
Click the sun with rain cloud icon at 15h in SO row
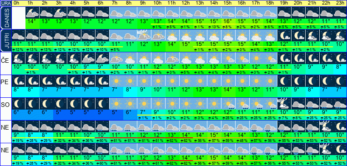228,104
